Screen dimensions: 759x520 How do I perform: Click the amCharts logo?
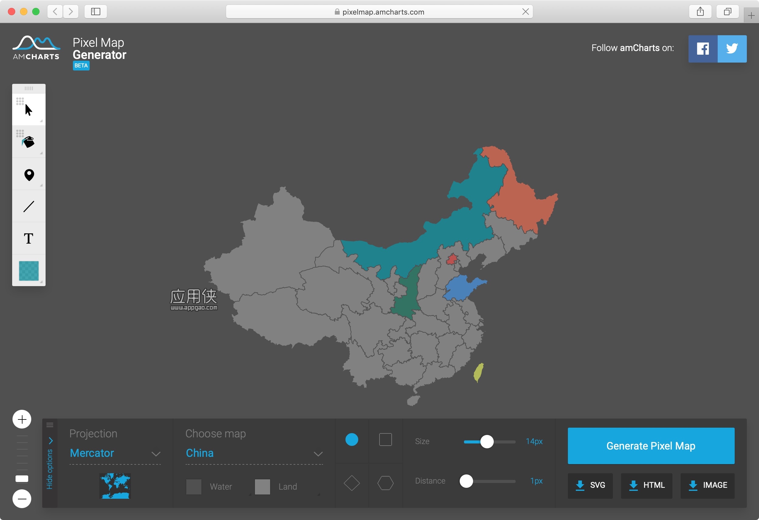[36, 48]
